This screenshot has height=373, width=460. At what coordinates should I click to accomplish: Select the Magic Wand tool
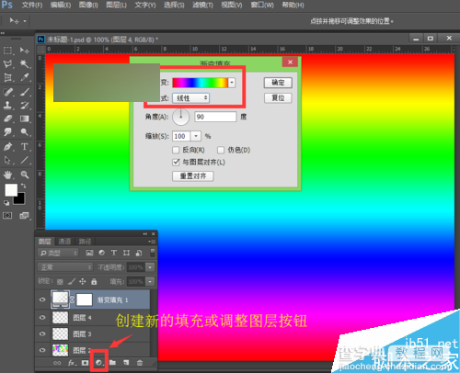click(25, 64)
